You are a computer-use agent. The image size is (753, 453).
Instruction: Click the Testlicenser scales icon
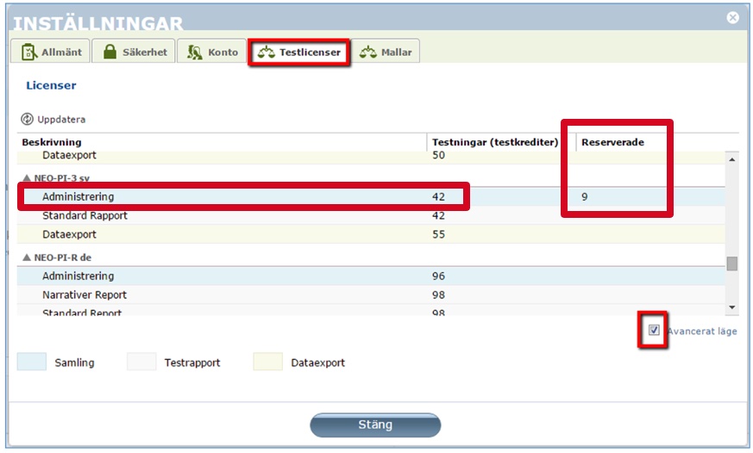point(266,53)
